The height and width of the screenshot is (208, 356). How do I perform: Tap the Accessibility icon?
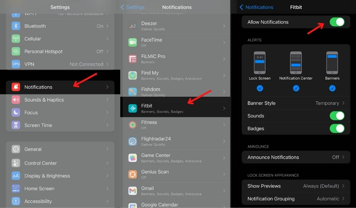click(16, 201)
